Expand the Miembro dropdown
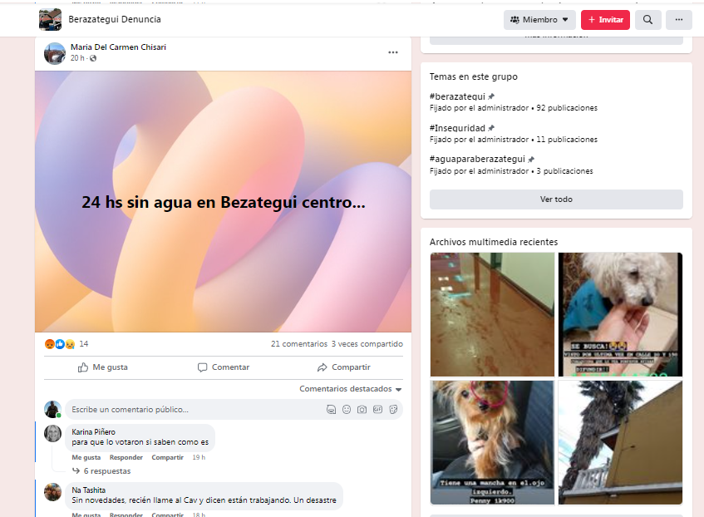This screenshot has width=704, height=517. 539,20
